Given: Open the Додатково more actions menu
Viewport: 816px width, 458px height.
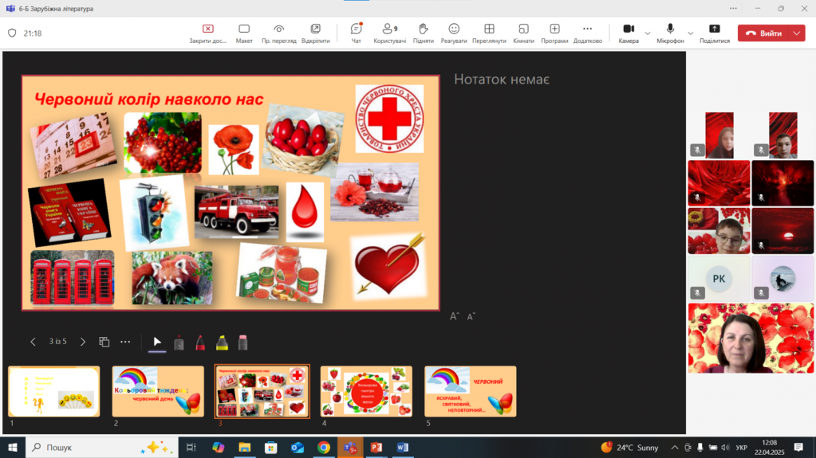Looking at the screenshot, I should tap(587, 33).
